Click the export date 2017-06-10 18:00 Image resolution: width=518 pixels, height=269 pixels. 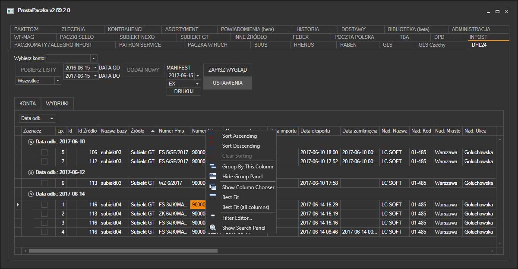pos(319,152)
